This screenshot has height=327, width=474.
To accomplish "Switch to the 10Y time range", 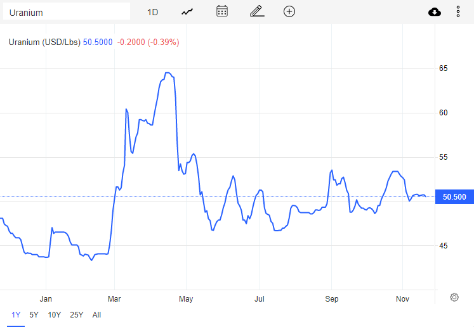I will [x=55, y=315].
